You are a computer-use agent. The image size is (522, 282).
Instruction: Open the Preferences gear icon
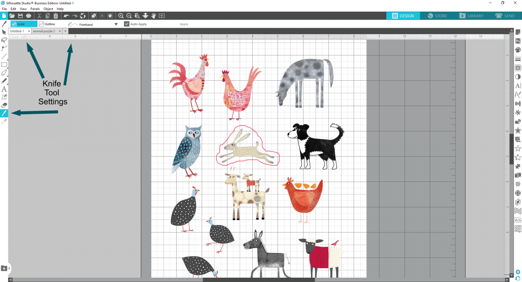(x=518, y=272)
